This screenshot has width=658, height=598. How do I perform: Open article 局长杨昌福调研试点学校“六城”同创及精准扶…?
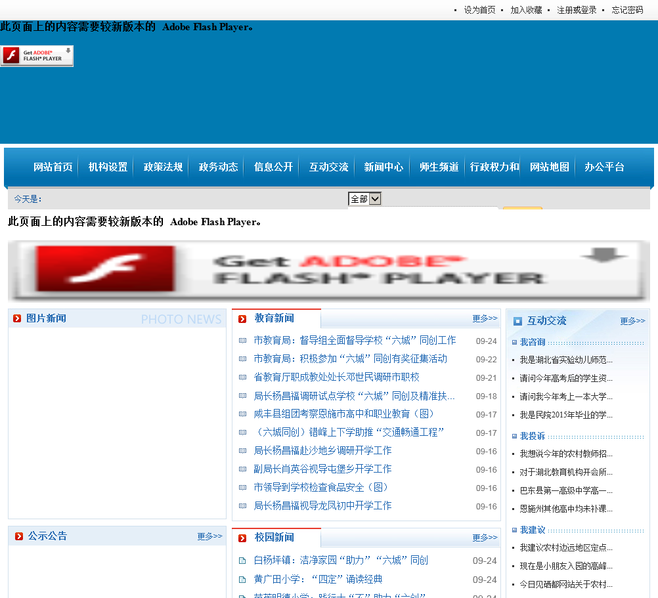(x=354, y=396)
